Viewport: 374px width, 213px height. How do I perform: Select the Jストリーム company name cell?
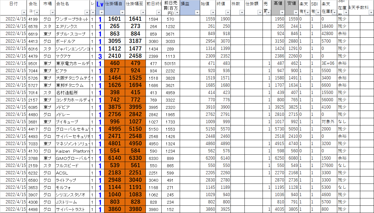pyautogui.click(x=72, y=202)
